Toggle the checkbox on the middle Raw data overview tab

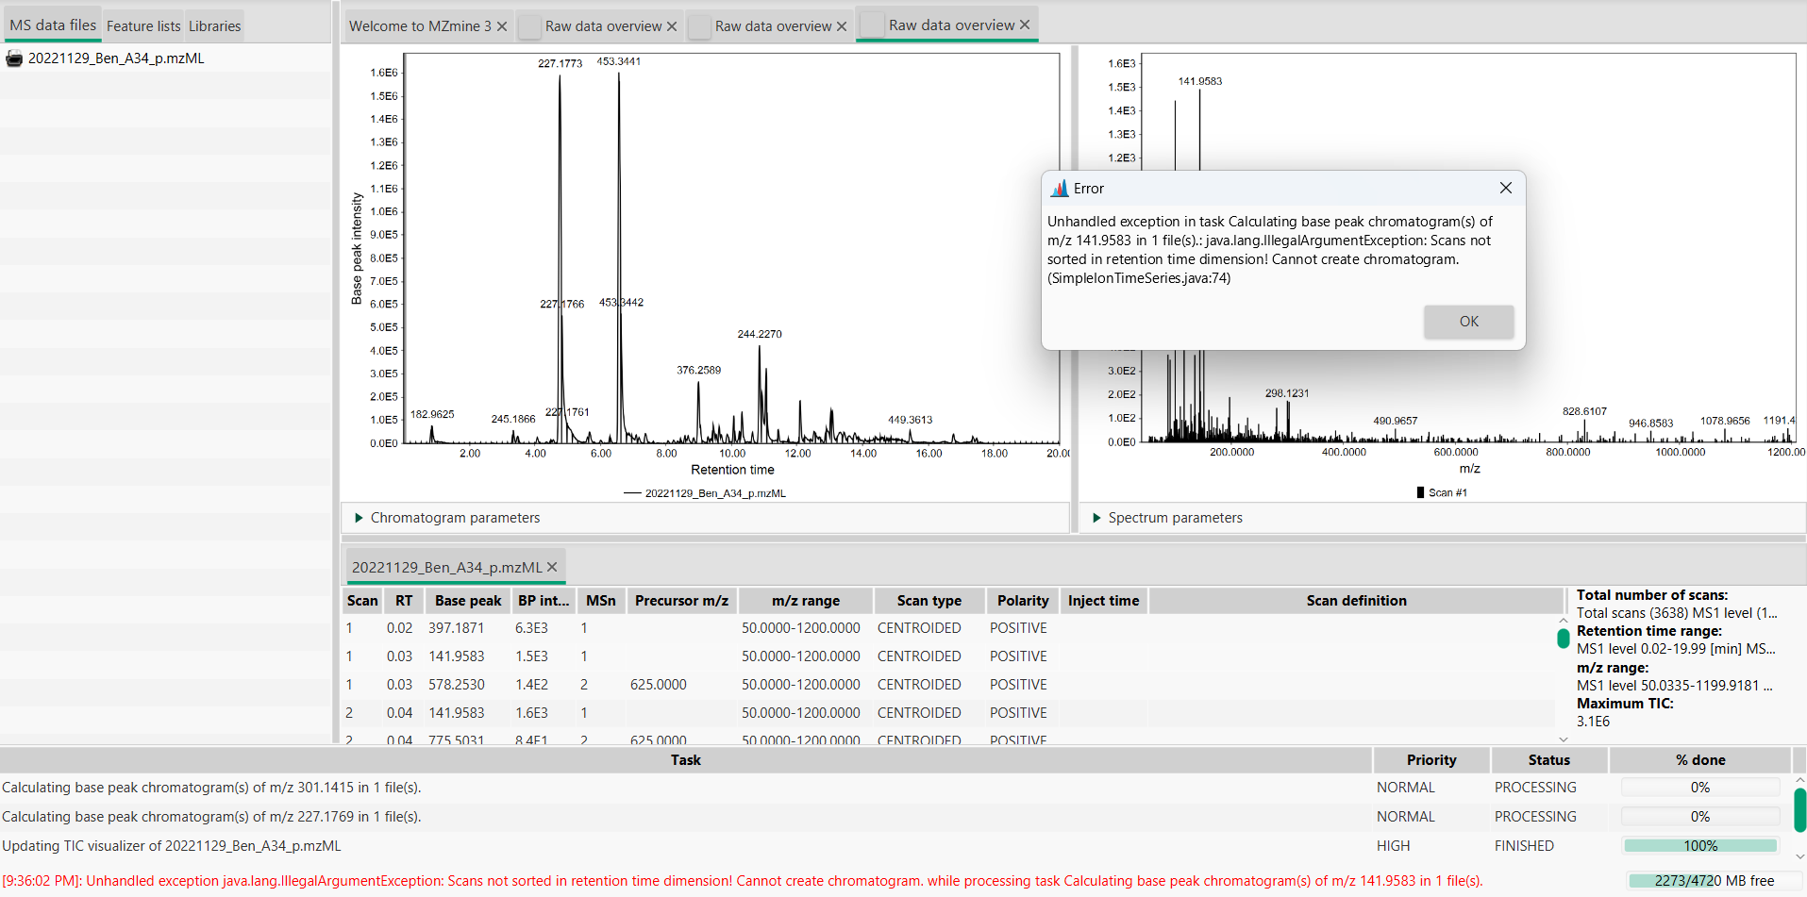tap(699, 26)
